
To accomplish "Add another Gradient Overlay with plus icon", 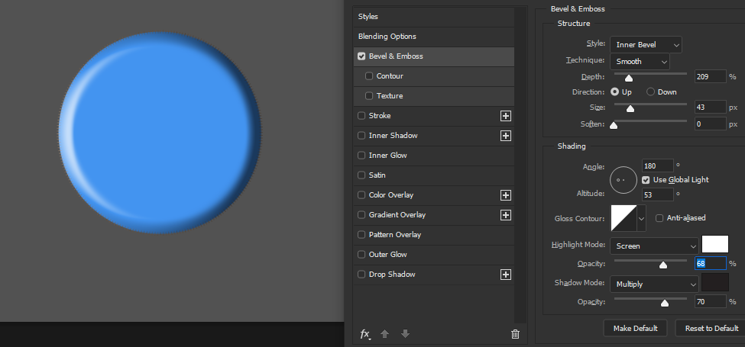I will 506,215.
